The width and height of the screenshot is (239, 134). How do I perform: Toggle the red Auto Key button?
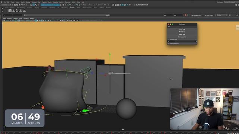(186, 15)
